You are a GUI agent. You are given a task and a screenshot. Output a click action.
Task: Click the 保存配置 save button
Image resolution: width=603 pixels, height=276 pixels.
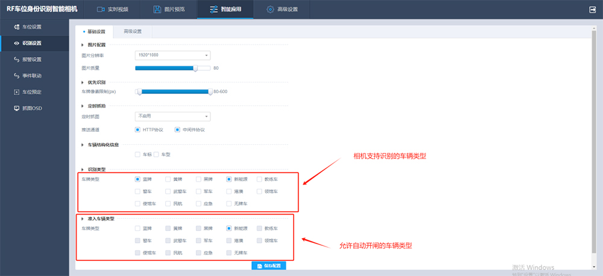(269, 266)
